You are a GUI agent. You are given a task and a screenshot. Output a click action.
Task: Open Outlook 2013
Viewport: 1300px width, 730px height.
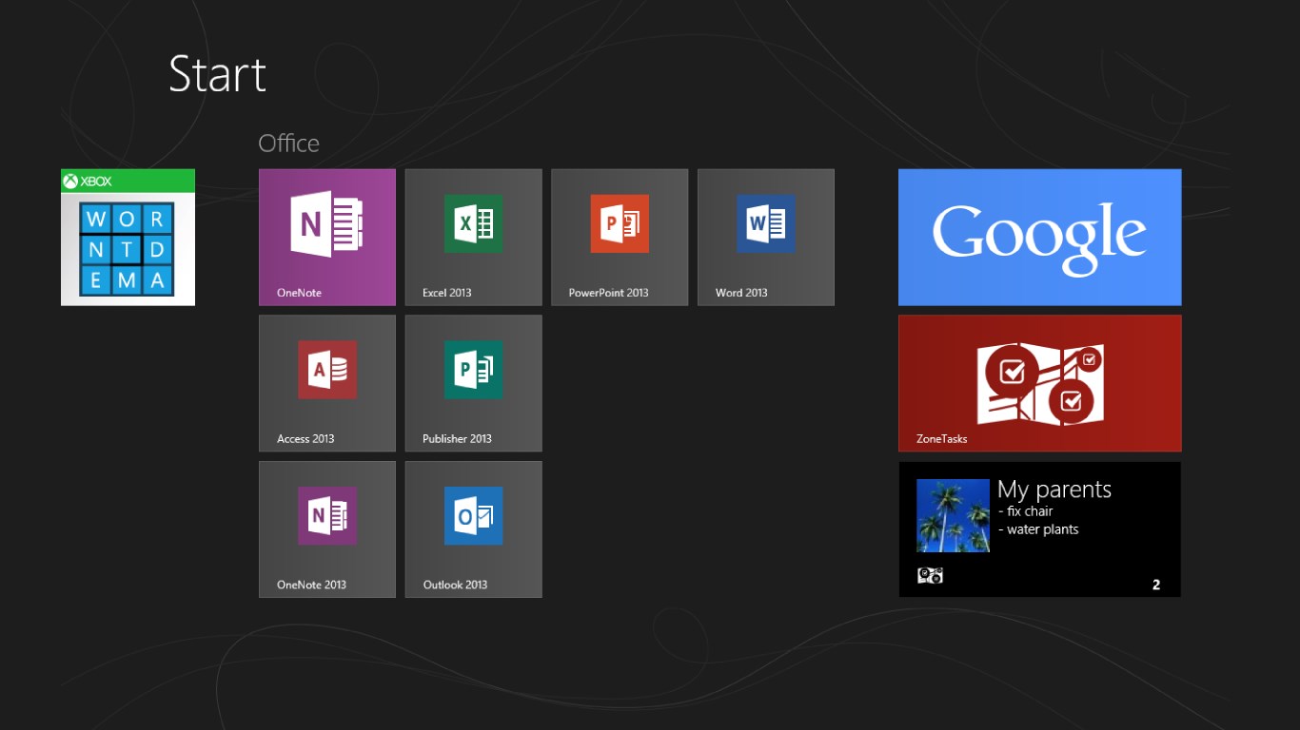point(474,529)
